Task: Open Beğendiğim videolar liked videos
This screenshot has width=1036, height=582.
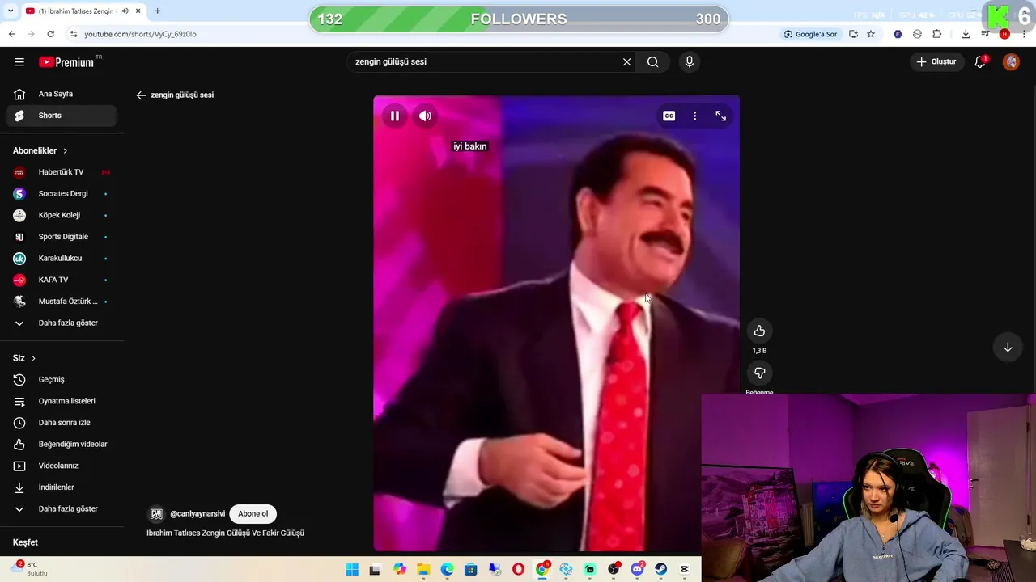Action: pyautogui.click(x=62, y=445)
